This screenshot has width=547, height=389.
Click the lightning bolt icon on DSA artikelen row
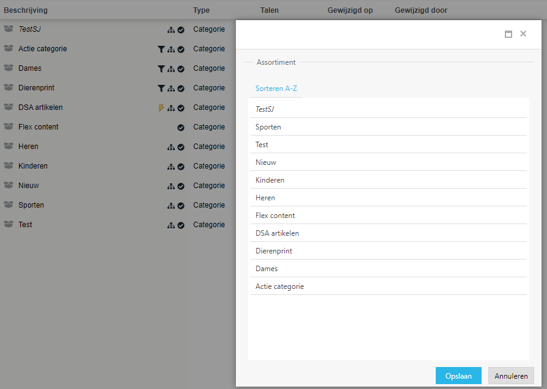click(161, 107)
